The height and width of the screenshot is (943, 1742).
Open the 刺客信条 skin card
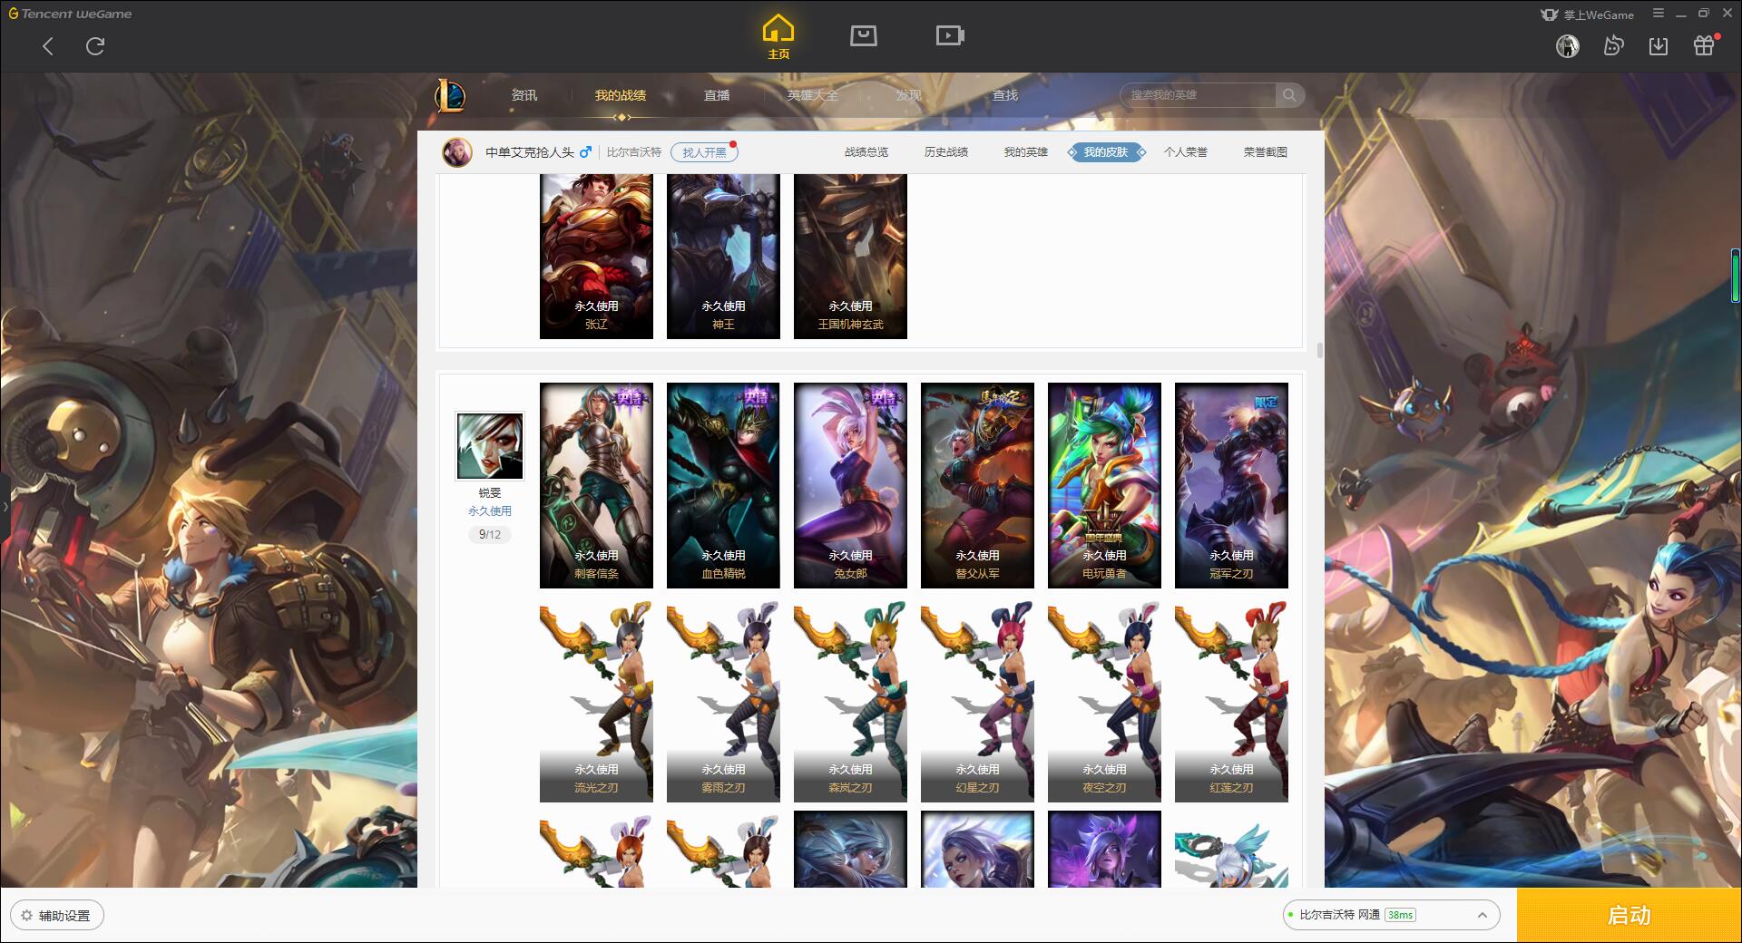click(x=596, y=485)
